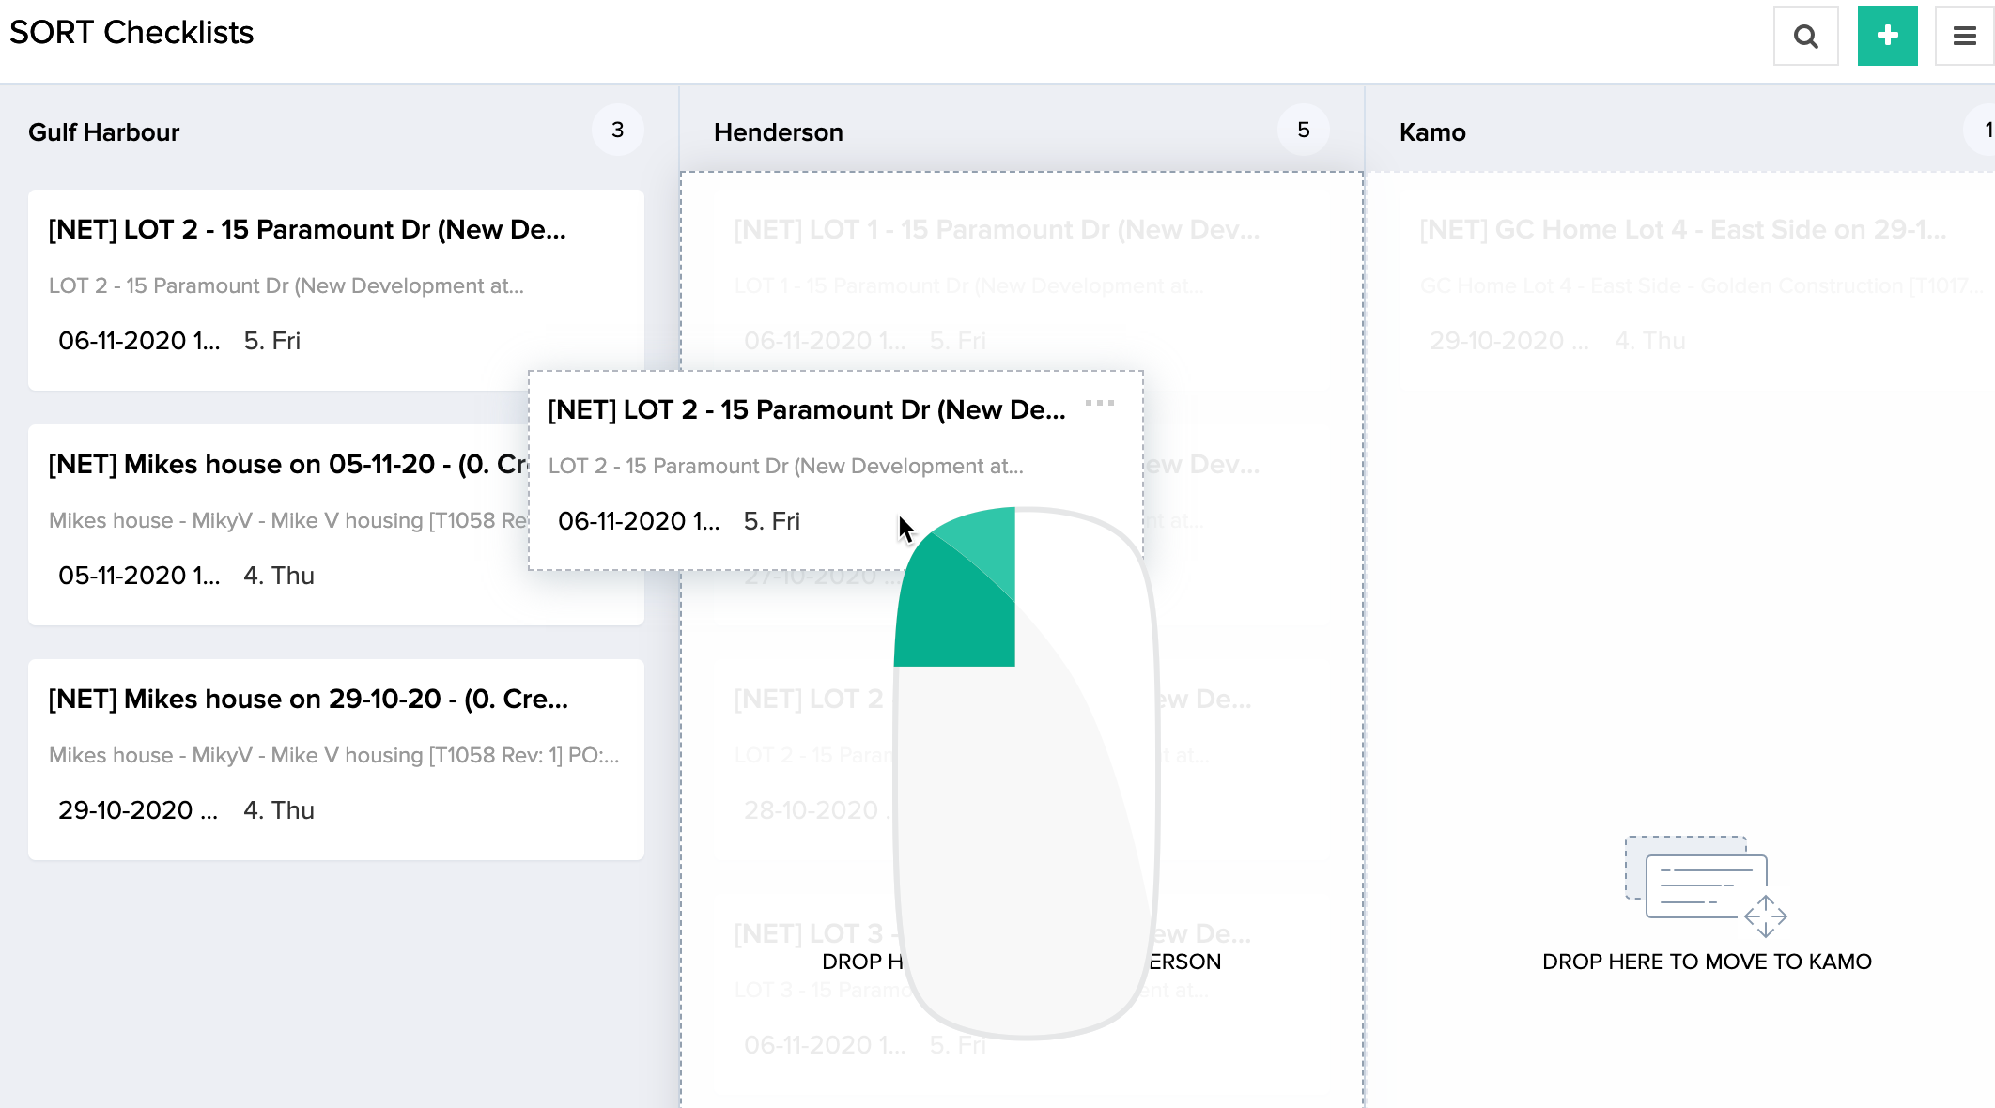Screen dimensions: 1995x1108
Task: Select the Gulf Harbour column header
Action: coord(103,132)
